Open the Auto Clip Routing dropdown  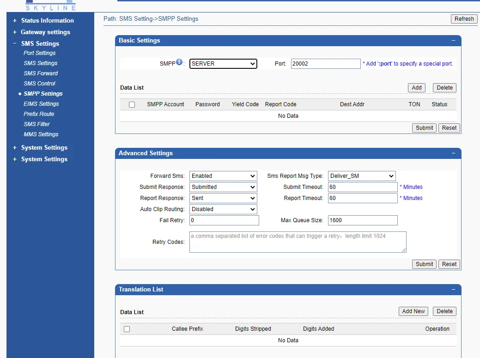[x=223, y=209]
